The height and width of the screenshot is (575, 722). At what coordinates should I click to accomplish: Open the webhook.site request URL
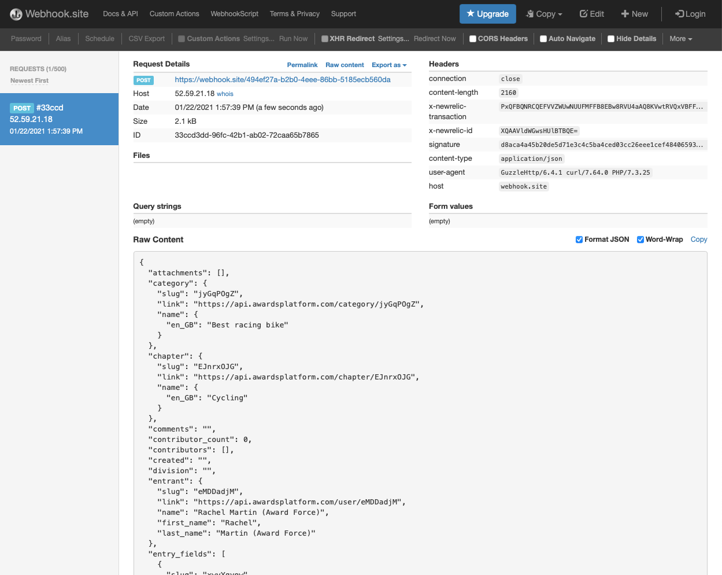(x=283, y=80)
